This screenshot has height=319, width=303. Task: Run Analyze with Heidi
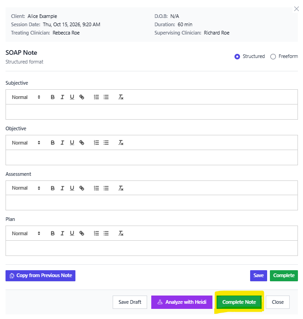pos(182,302)
